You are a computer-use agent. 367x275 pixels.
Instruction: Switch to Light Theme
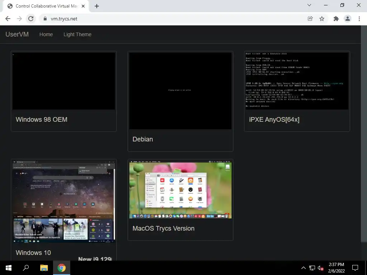pyautogui.click(x=77, y=34)
